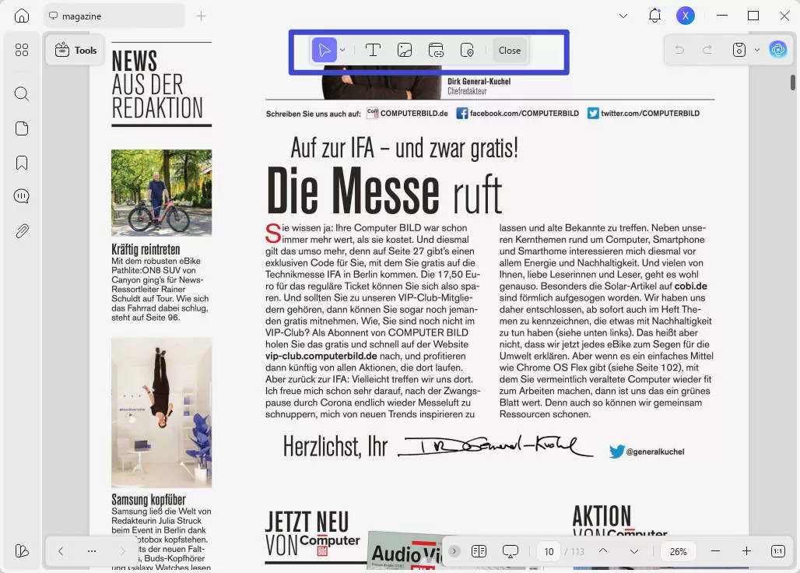The height and width of the screenshot is (573, 800).
Task: Open the search panel in sidebar
Action: 22,94
